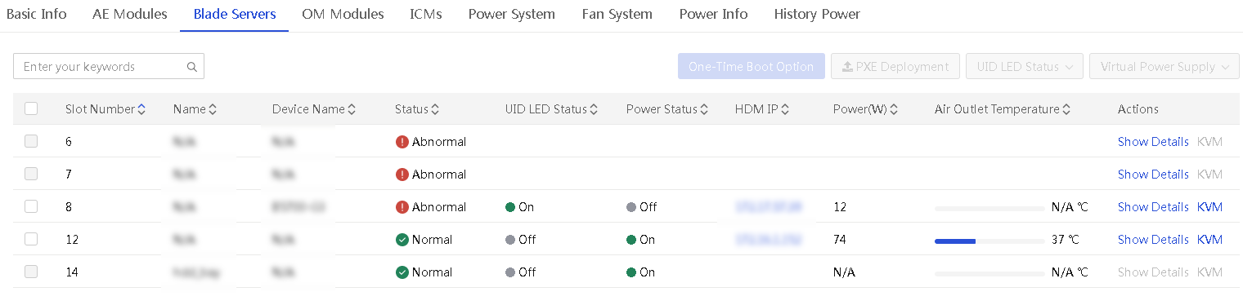Select the checkbox for slot 12

[31, 239]
